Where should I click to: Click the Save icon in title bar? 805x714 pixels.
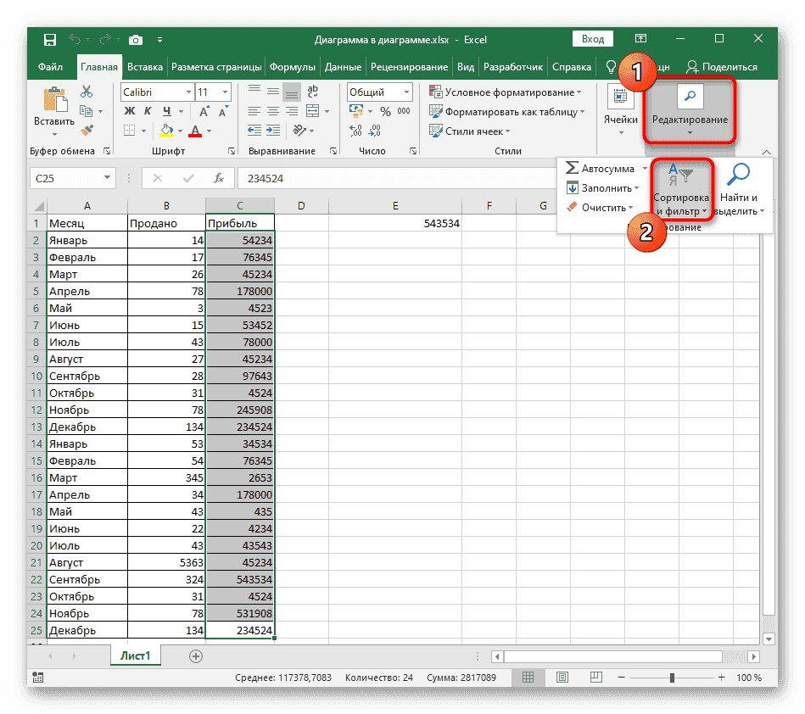[x=49, y=40]
